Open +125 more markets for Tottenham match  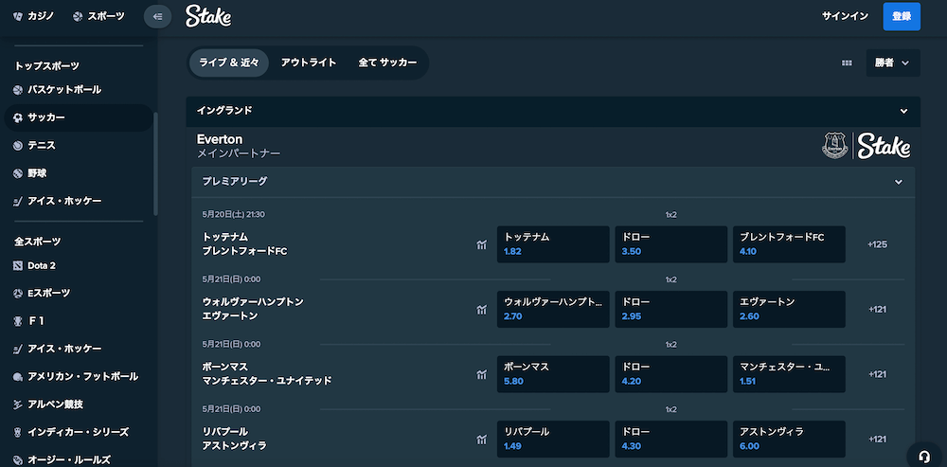(x=877, y=244)
